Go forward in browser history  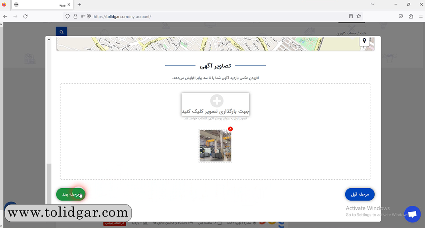pos(16,16)
